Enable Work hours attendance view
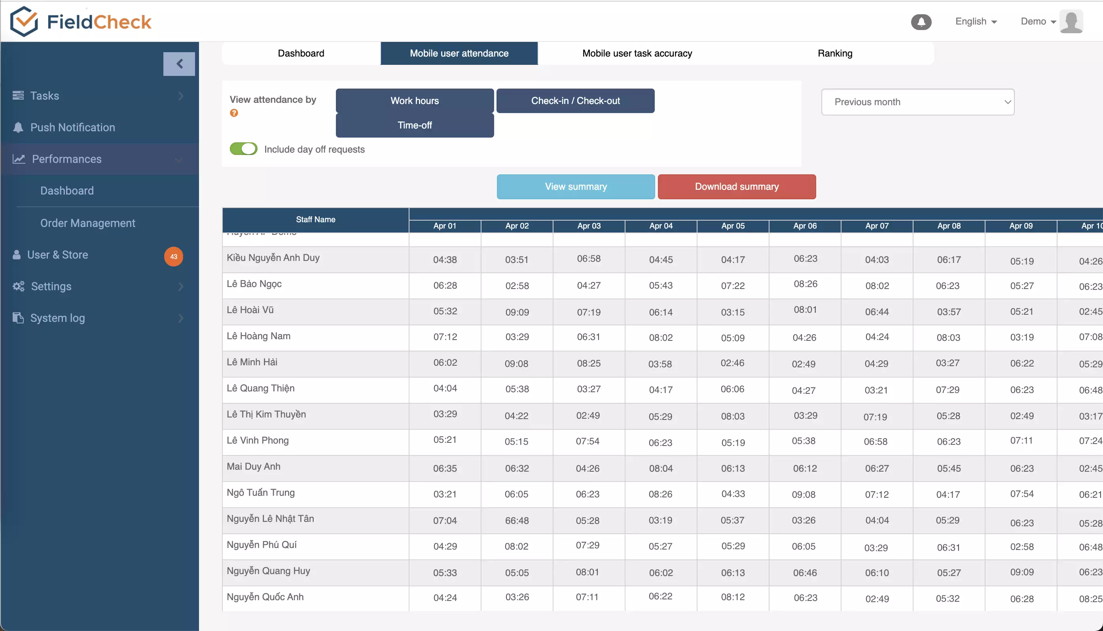Image resolution: width=1103 pixels, height=631 pixels. [414, 101]
